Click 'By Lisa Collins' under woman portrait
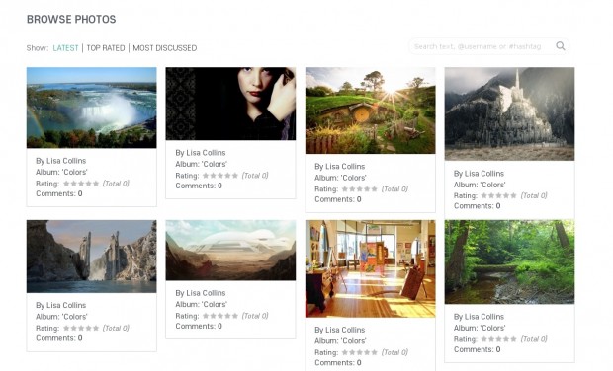 point(200,153)
